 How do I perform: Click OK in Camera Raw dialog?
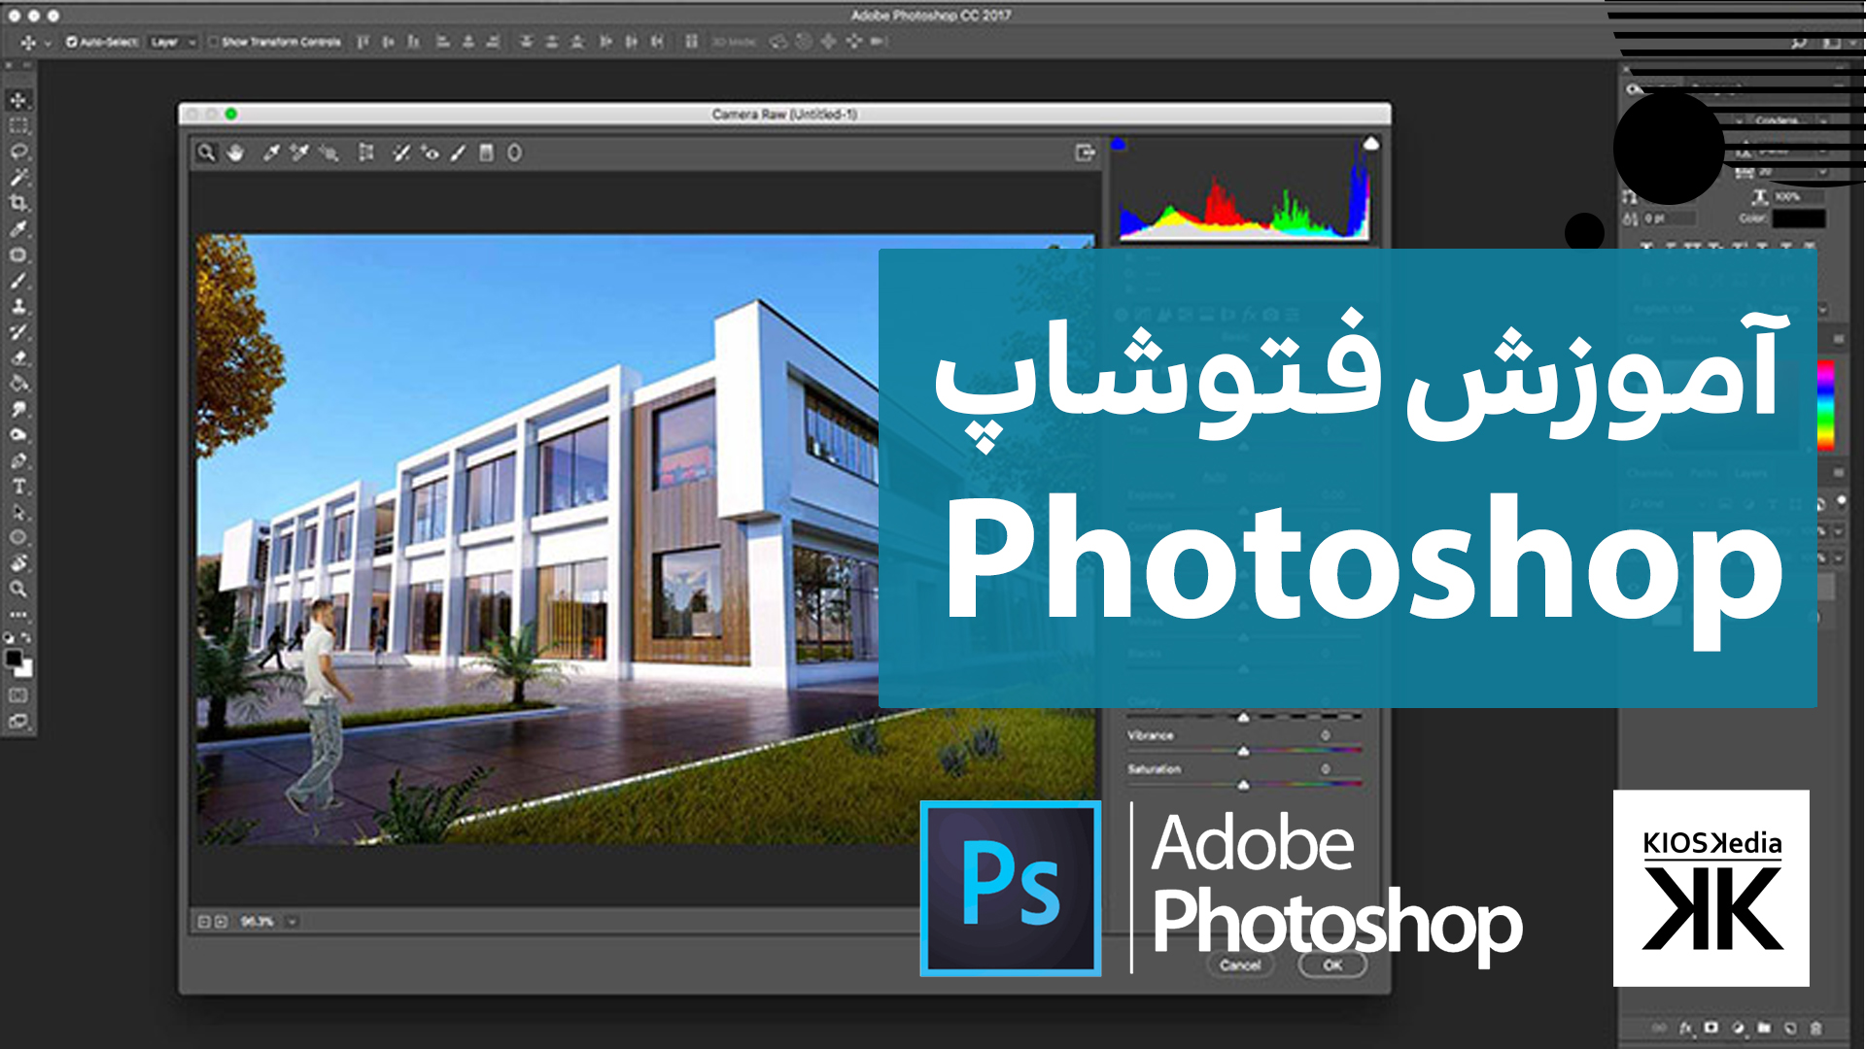[x=1332, y=965]
